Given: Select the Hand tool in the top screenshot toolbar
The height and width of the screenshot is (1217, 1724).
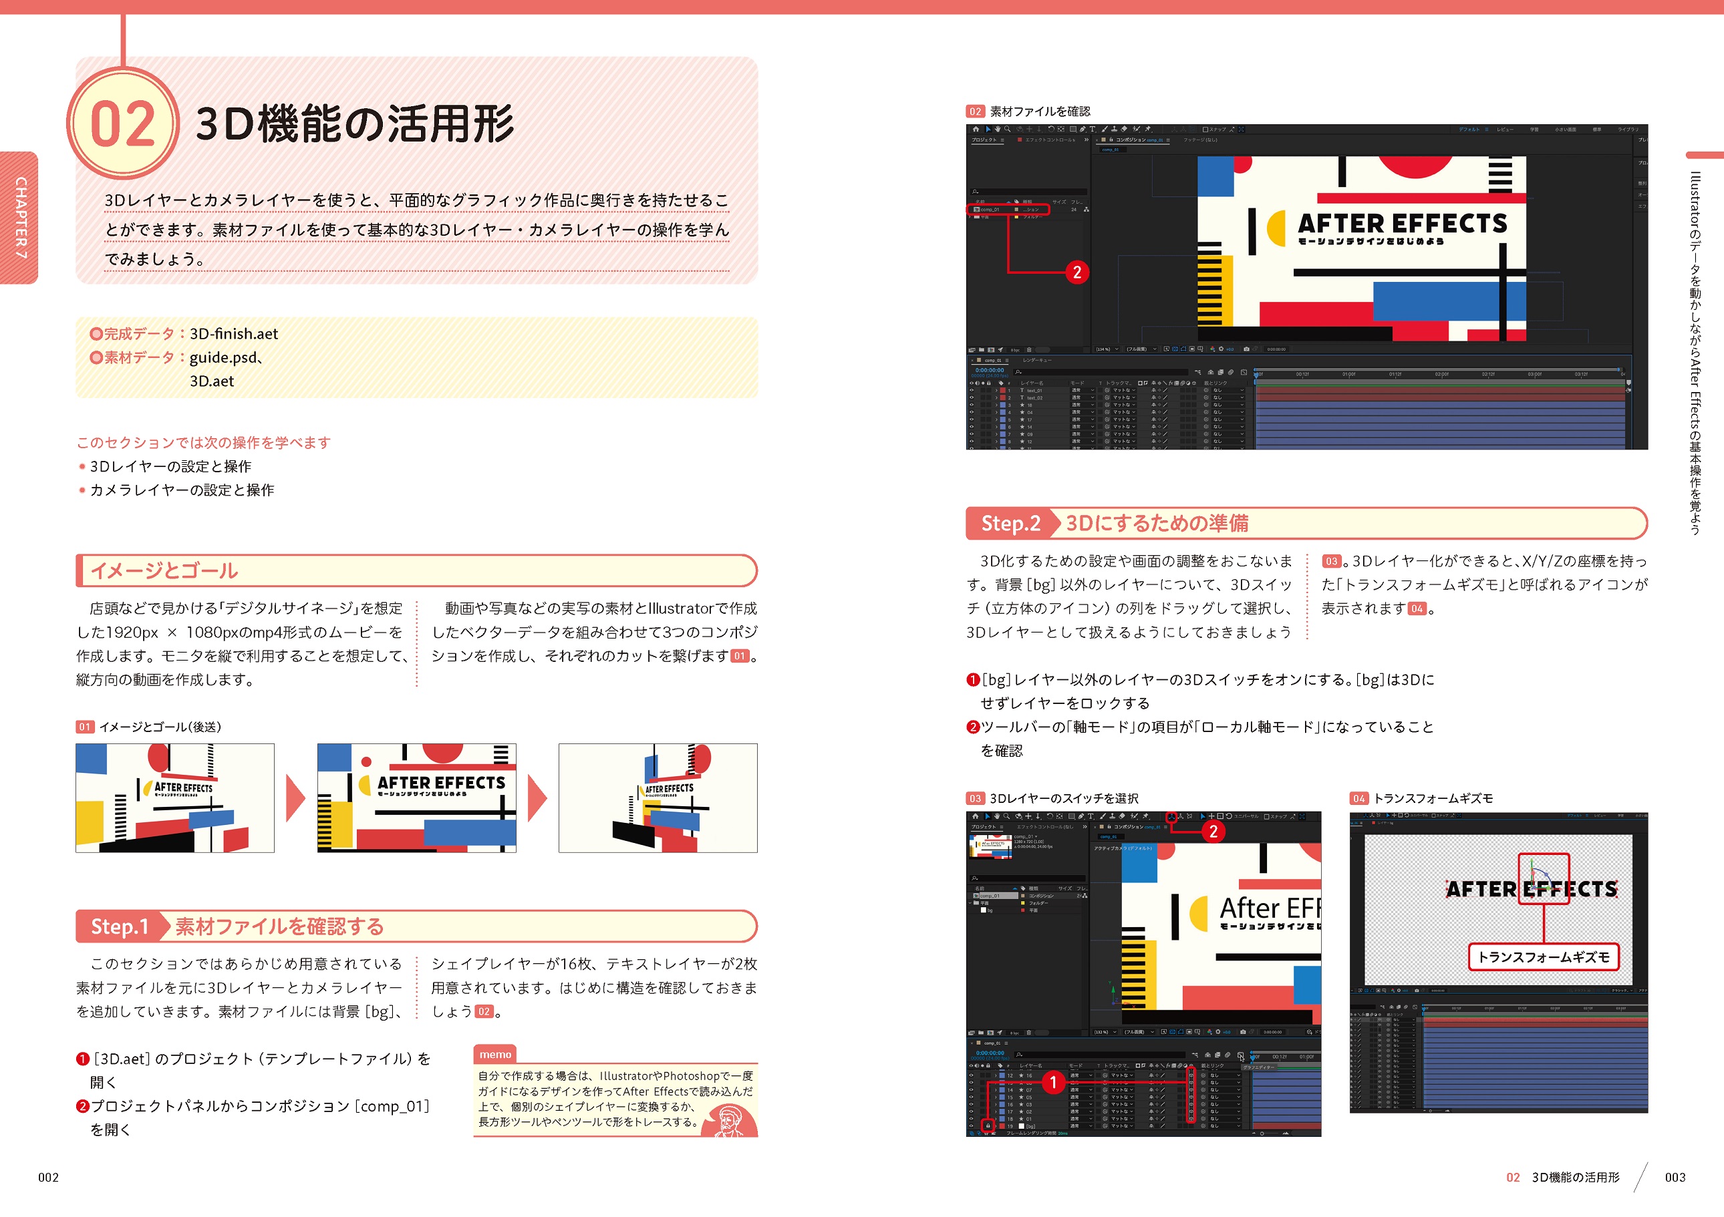Looking at the screenshot, I should [x=998, y=130].
